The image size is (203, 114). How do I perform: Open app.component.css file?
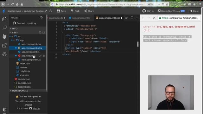click(x=31, y=44)
